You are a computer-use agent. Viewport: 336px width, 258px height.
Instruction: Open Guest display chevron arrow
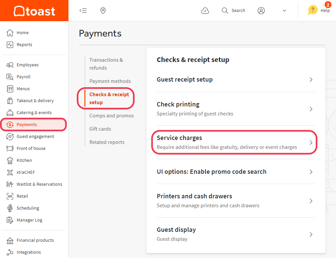click(x=311, y=234)
